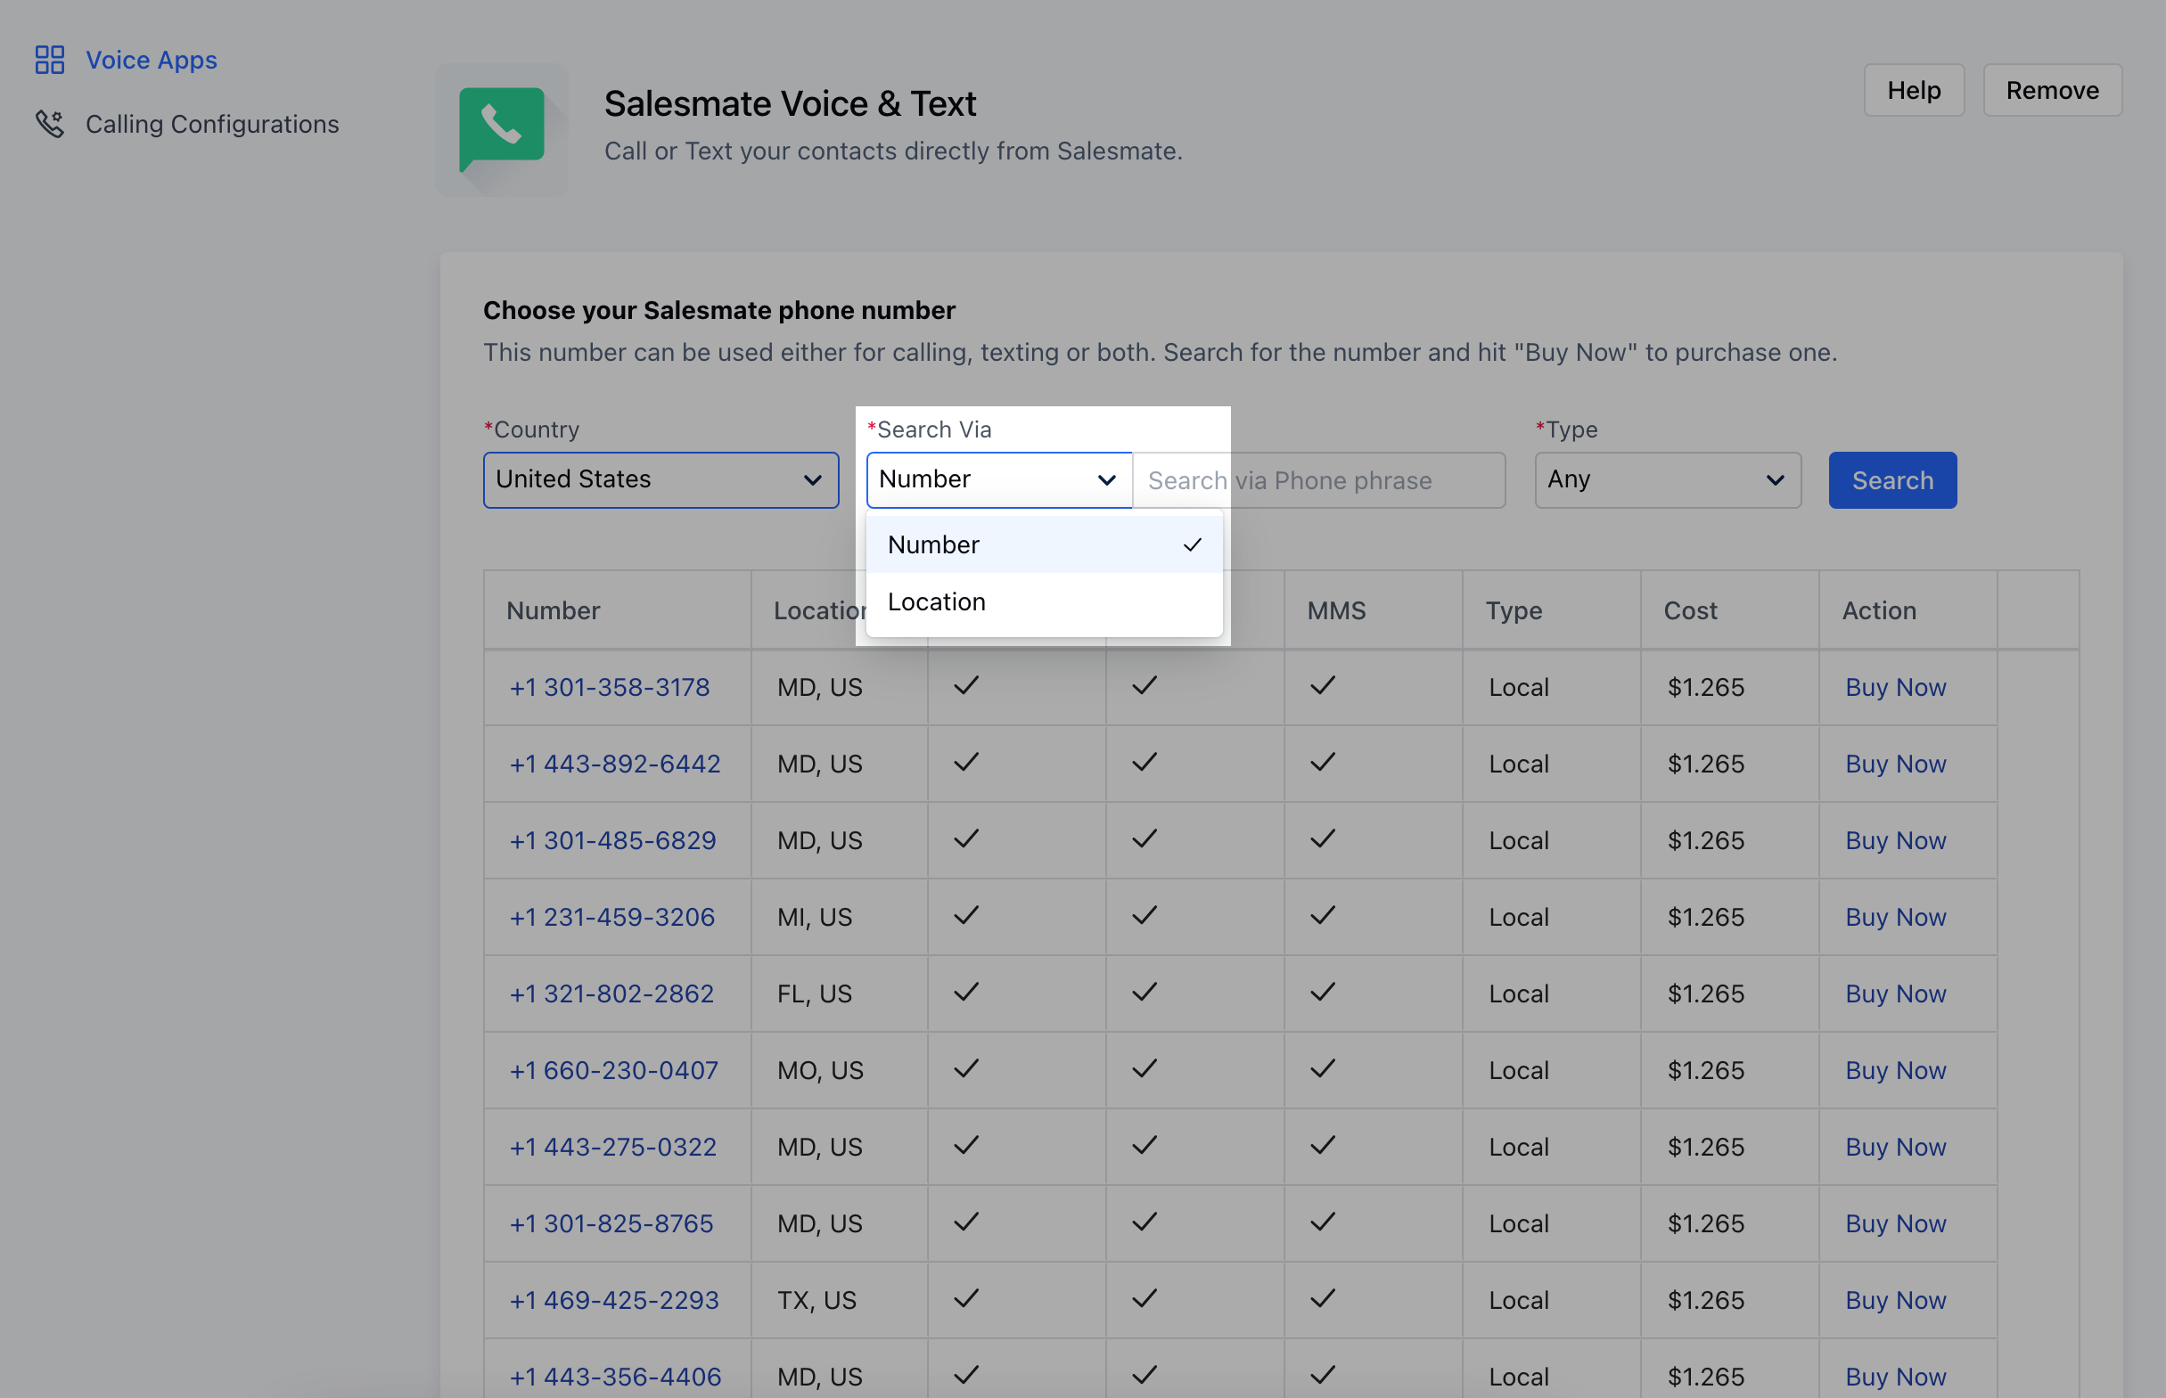Click the Remove button

pyautogui.click(x=2052, y=90)
